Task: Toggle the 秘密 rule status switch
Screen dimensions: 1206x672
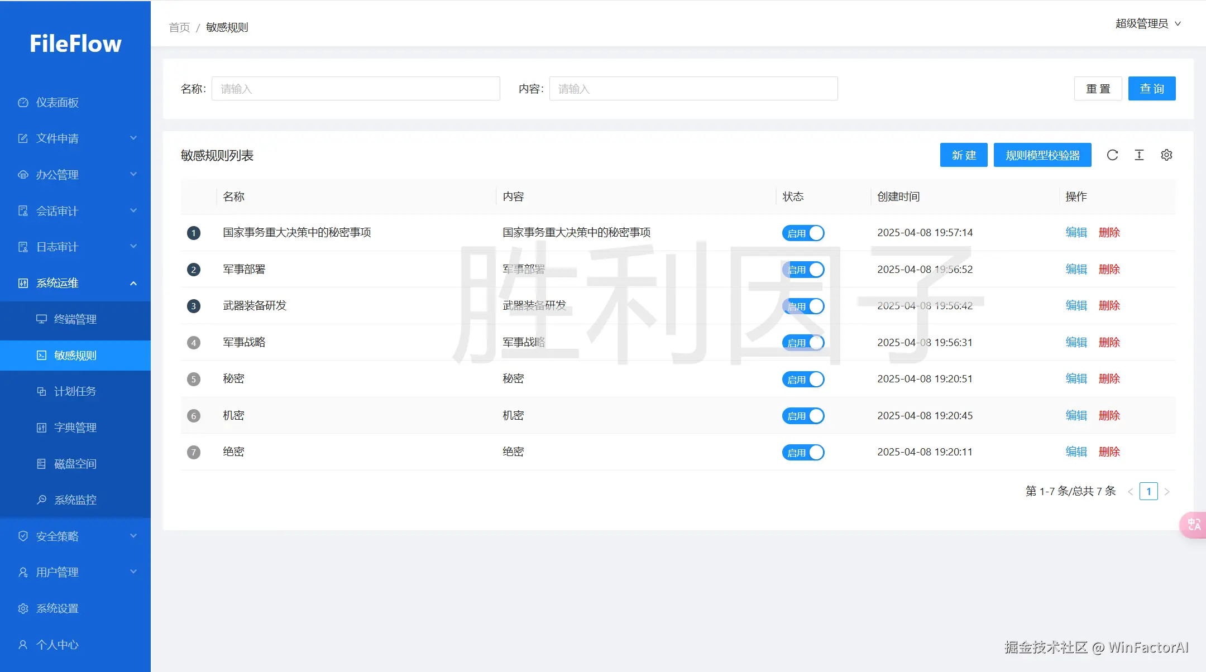Action: pyautogui.click(x=803, y=379)
